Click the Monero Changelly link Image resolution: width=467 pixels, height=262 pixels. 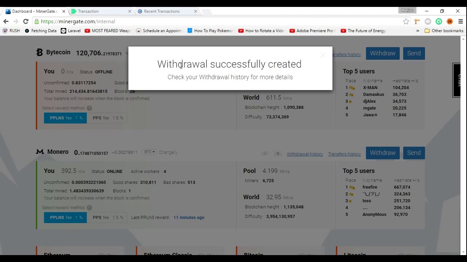pyautogui.click(x=168, y=152)
